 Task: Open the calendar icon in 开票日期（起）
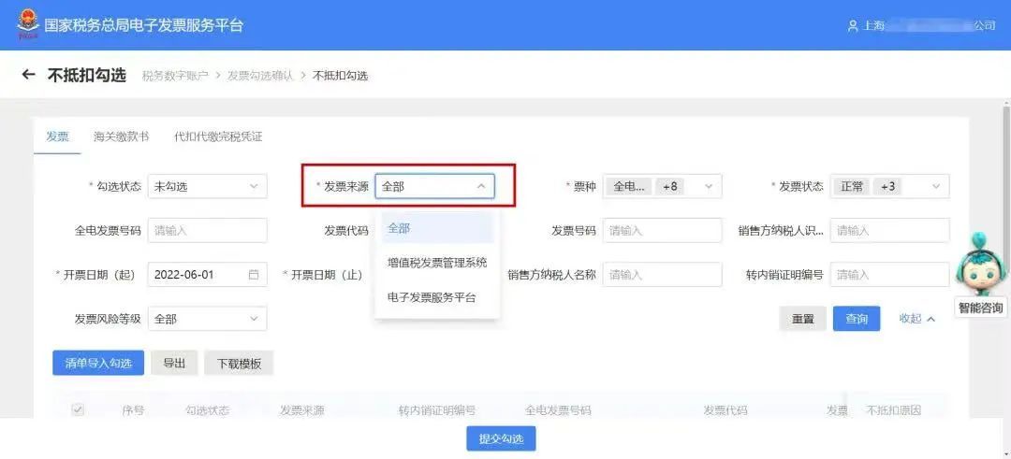254,274
